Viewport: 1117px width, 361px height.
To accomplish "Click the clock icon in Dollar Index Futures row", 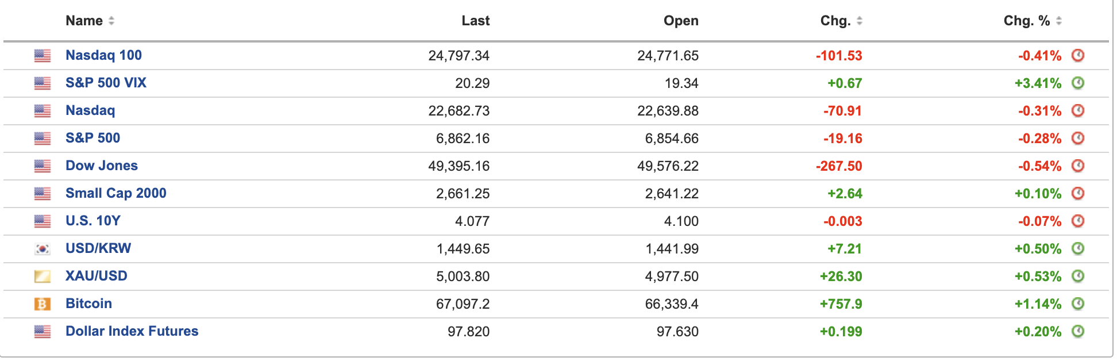I will 1078,332.
